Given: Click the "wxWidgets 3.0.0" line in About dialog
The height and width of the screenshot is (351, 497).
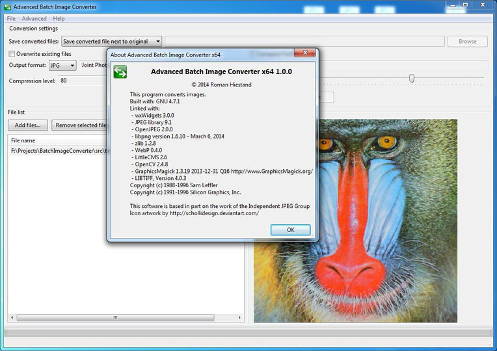Looking at the screenshot, I should 152,115.
